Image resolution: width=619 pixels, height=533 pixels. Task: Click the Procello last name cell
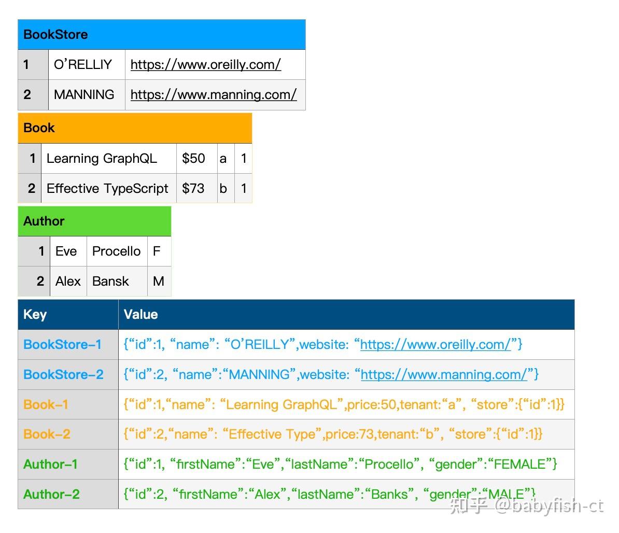coord(117,251)
